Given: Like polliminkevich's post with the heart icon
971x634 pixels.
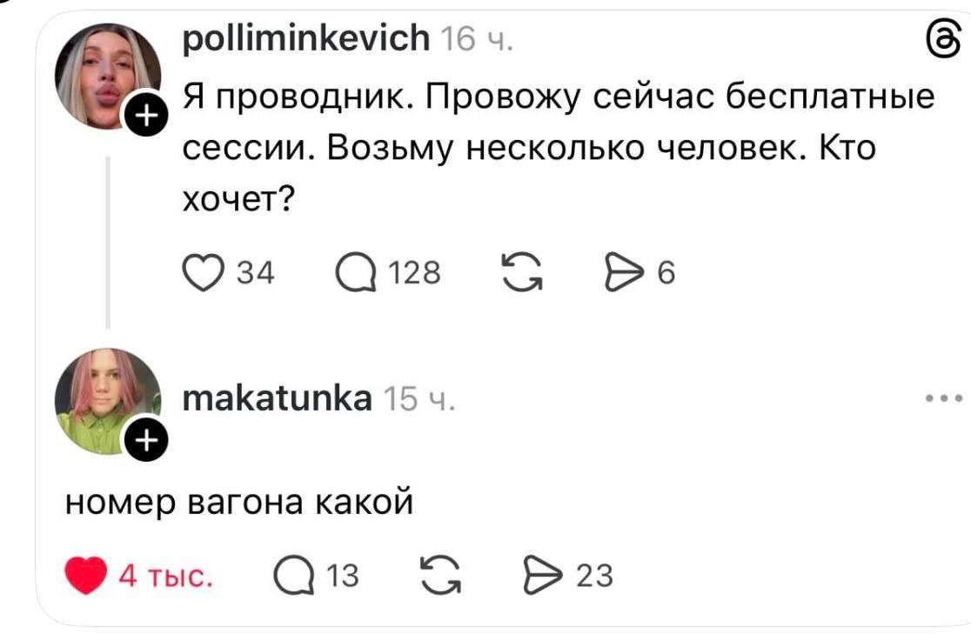Looking at the screenshot, I should pyautogui.click(x=202, y=273).
